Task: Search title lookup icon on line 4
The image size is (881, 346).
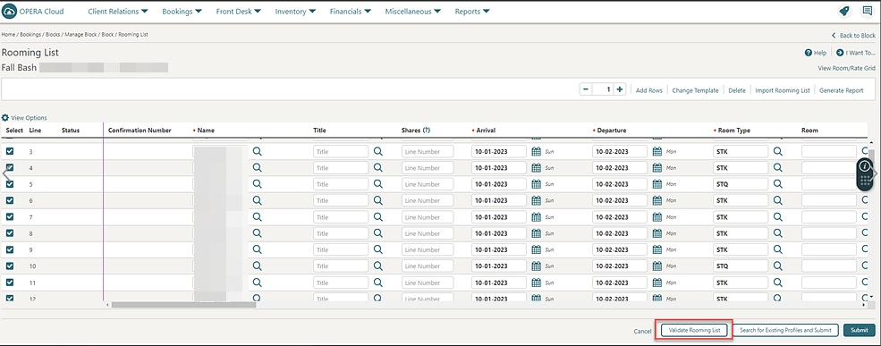Action: [x=378, y=168]
